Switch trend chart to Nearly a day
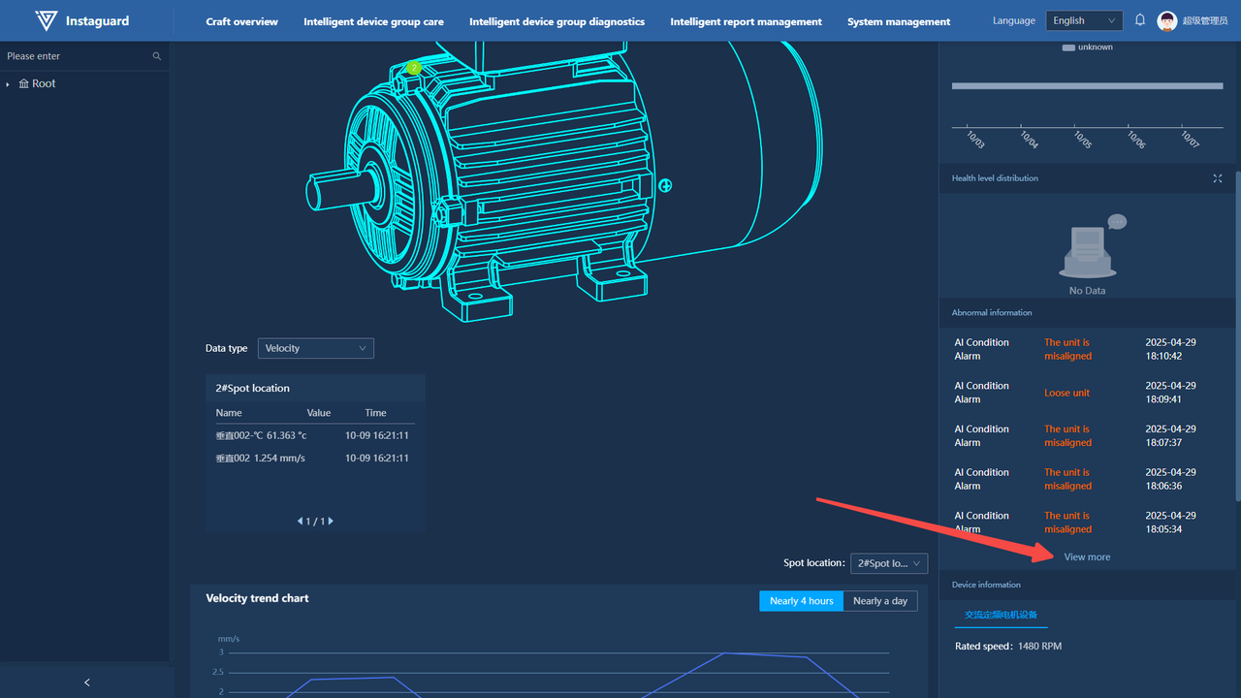This screenshot has height=698, width=1241. pyautogui.click(x=879, y=601)
